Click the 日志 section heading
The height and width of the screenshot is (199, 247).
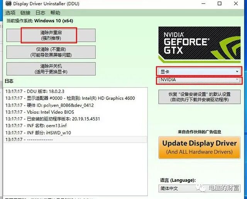9,81
